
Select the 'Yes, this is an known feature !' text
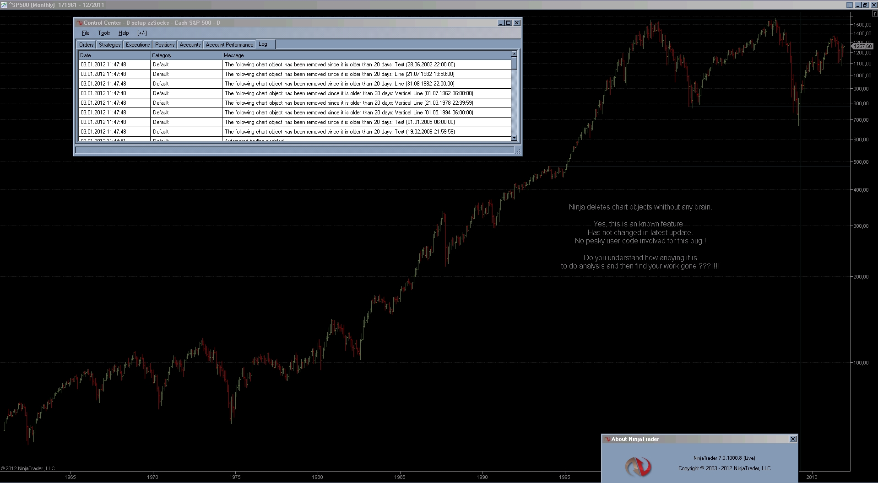pyautogui.click(x=640, y=224)
